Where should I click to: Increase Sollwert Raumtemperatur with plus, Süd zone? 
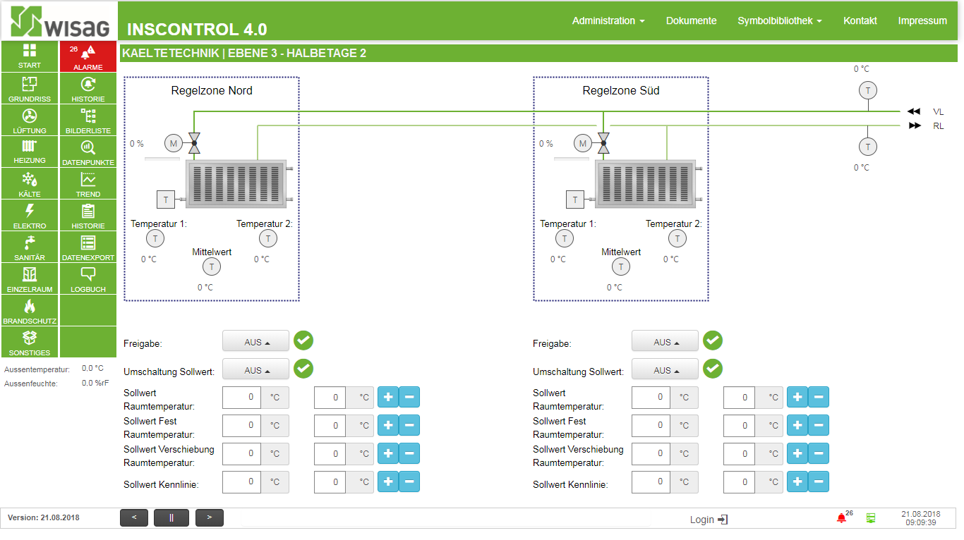tap(797, 397)
